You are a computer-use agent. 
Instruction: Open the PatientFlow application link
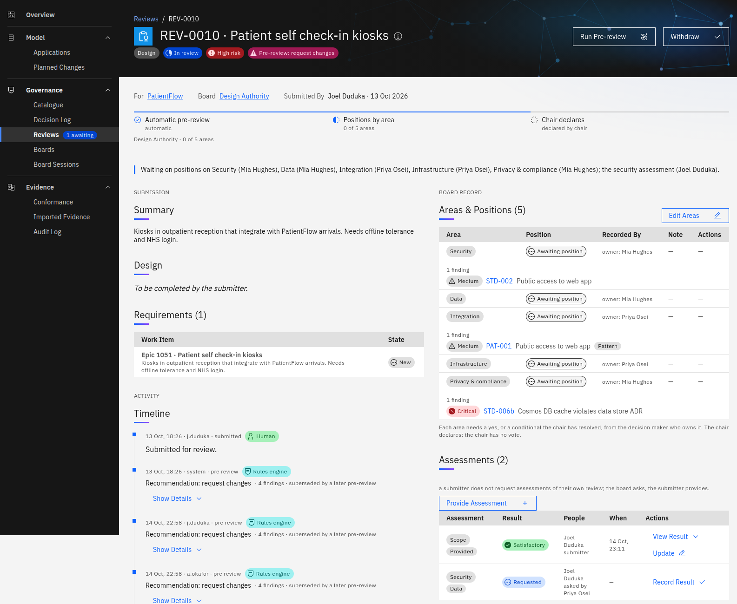165,96
